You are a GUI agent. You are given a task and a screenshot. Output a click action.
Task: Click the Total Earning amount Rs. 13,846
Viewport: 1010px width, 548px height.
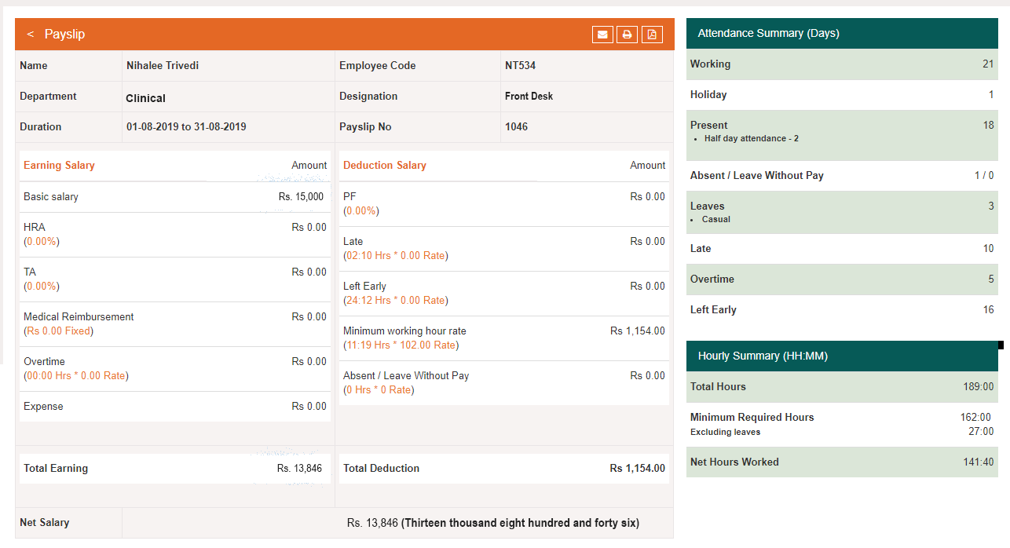[300, 469]
